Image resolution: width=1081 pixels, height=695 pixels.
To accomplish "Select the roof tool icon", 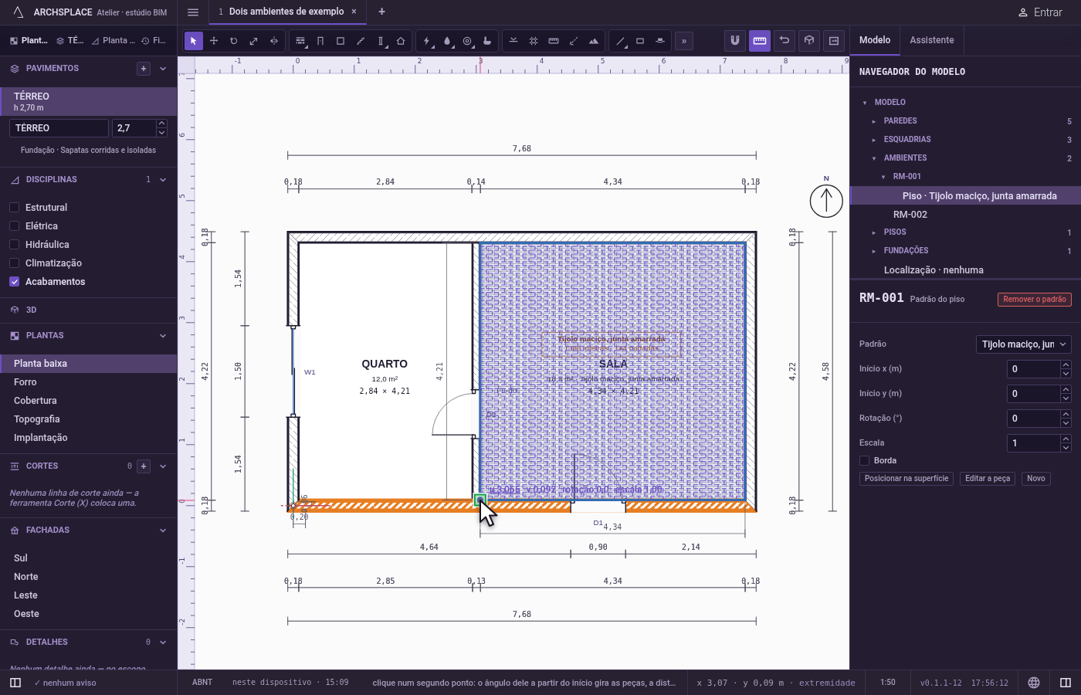I will point(401,41).
